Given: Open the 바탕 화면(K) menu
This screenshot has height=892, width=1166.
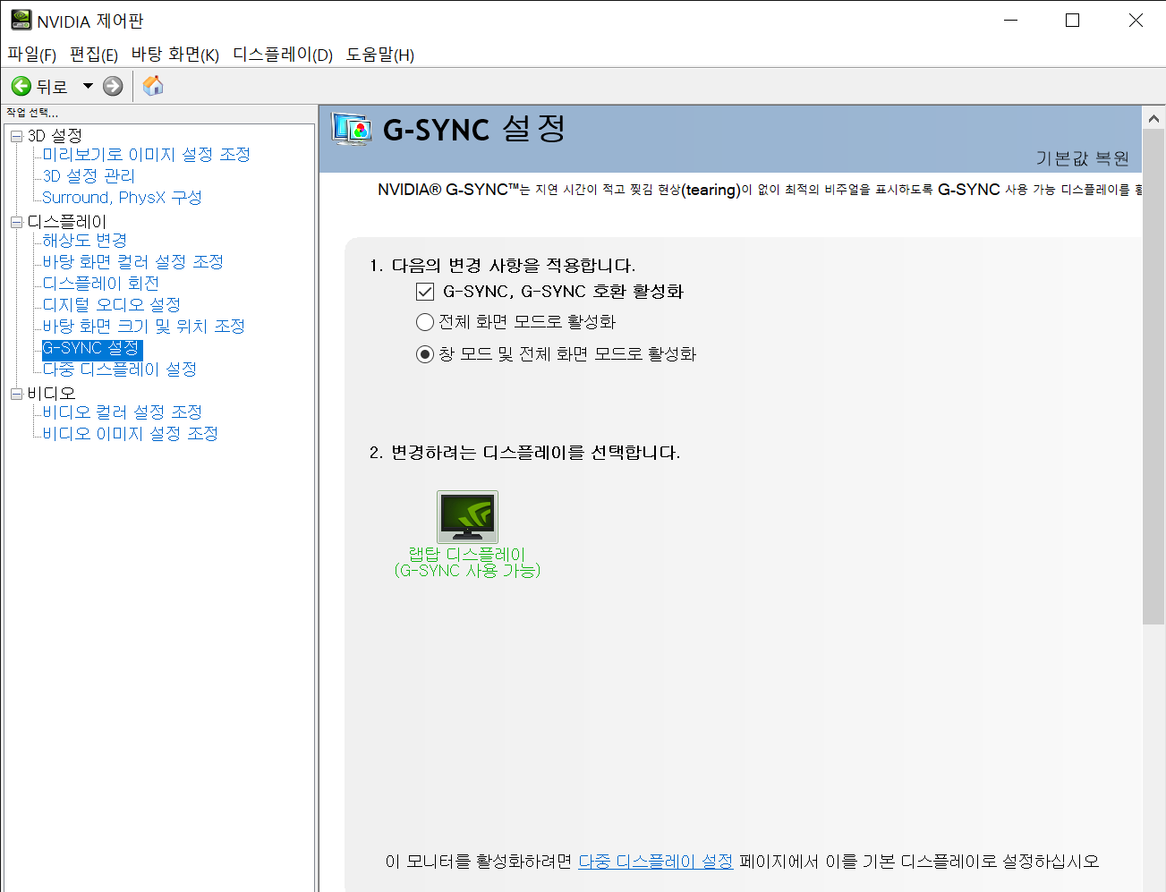Looking at the screenshot, I should (x=175, y=55).
